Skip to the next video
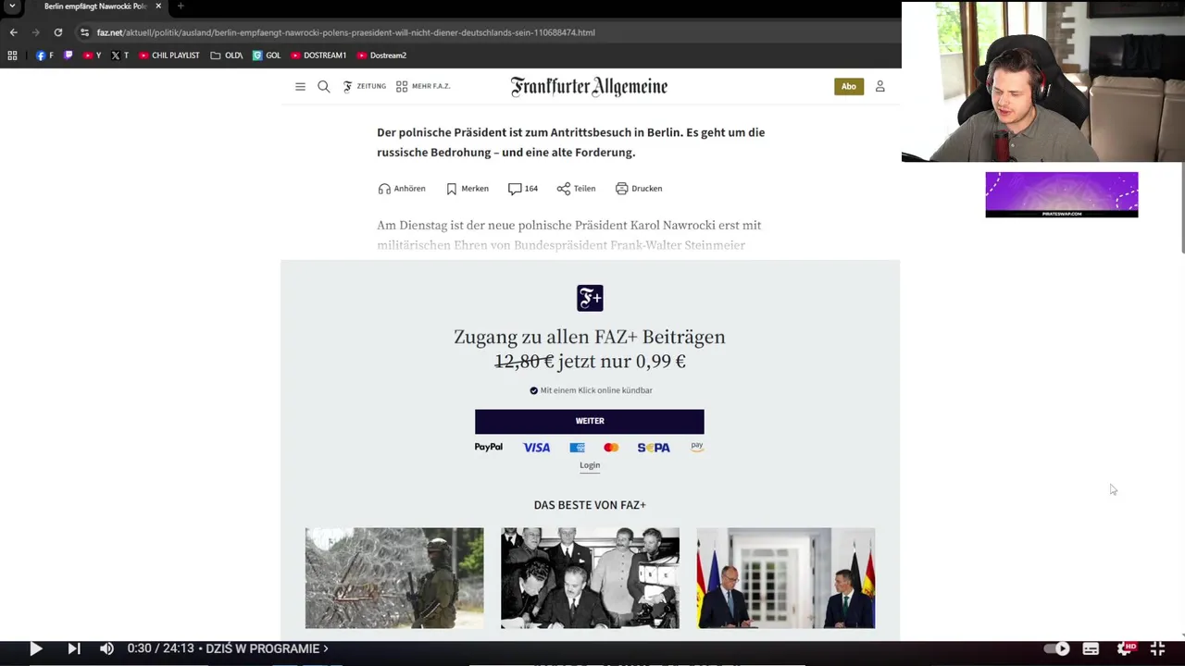The height and width of the screenshot is (666, 1185). (74, 649)
